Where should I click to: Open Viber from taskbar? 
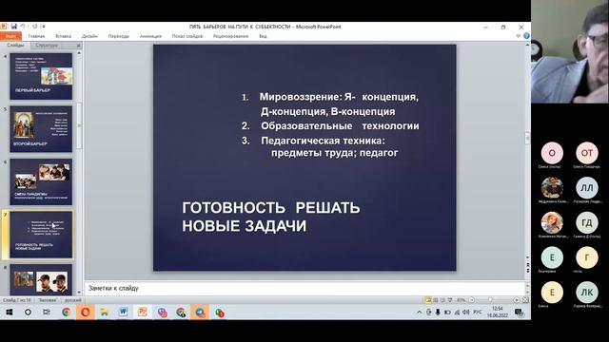point(163,313)
